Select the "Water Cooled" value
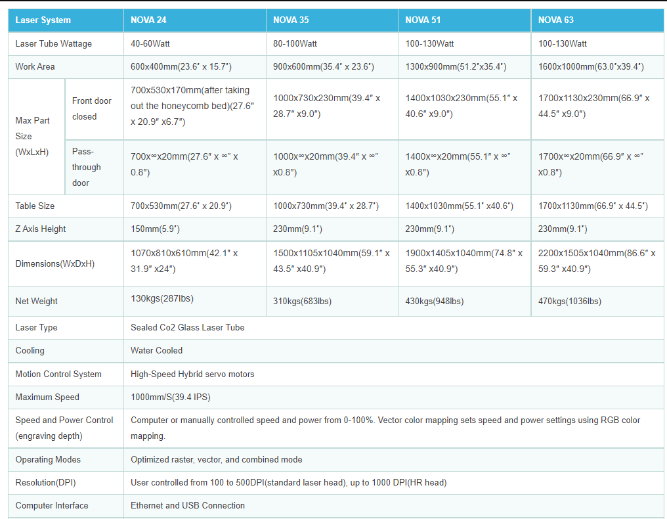This screenshot has height=519, width=667. pyautogui.click(x=156, y=350)
